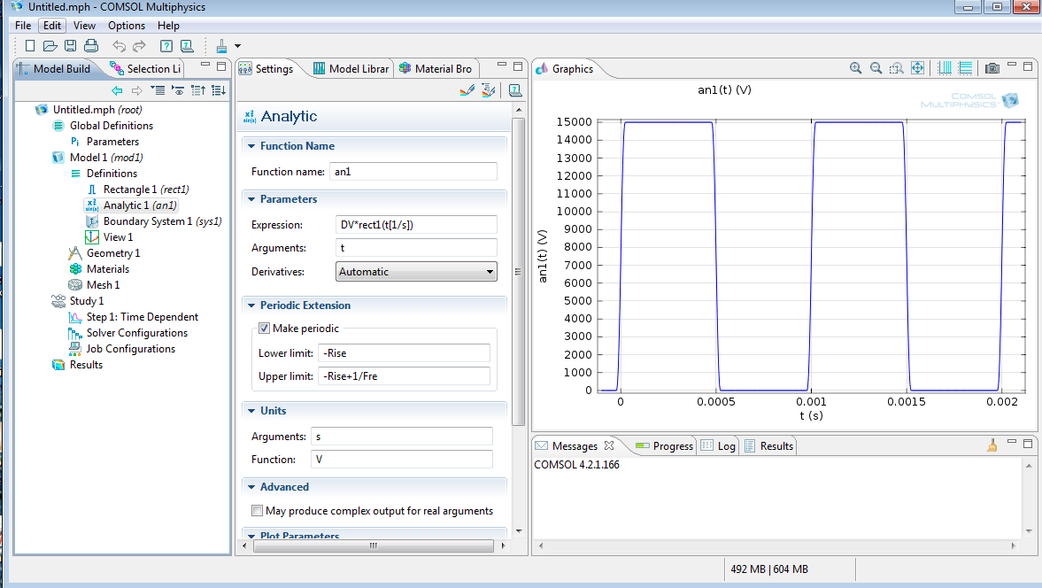1042x588 pixels.
Task: Open a model file from the toolbar
Action: tap(50, 46)
